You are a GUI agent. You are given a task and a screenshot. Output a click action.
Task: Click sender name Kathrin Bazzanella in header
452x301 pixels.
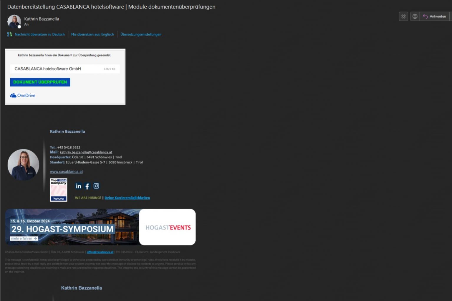pos(42,19)
